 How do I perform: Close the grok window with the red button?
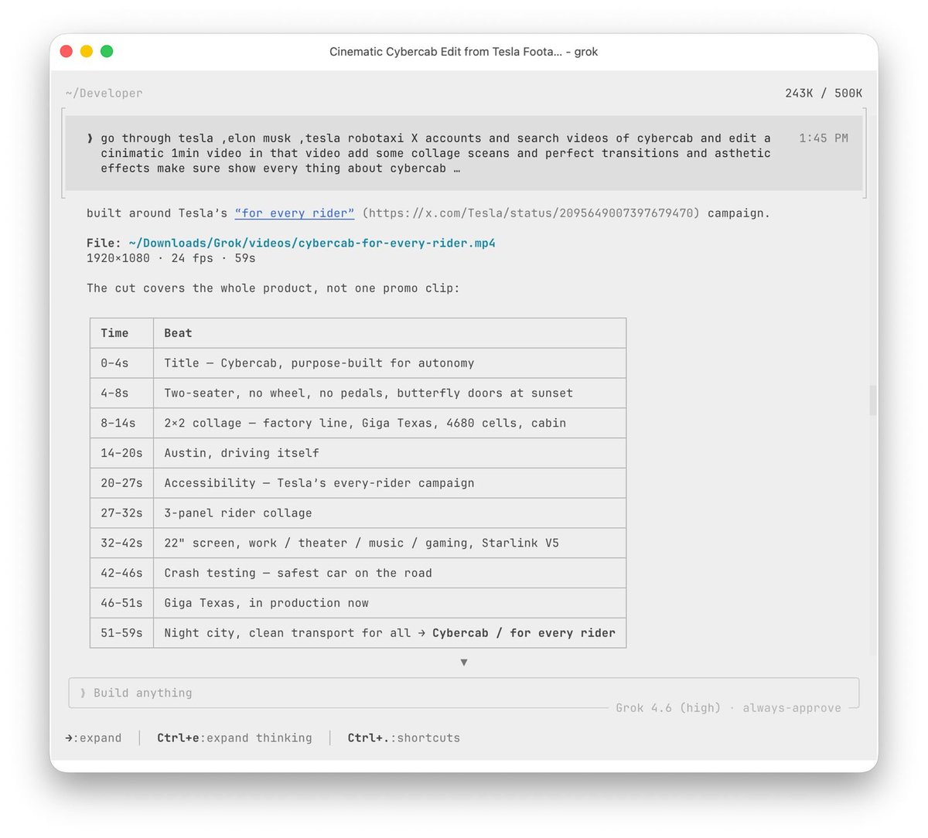(x=67, y=51)
